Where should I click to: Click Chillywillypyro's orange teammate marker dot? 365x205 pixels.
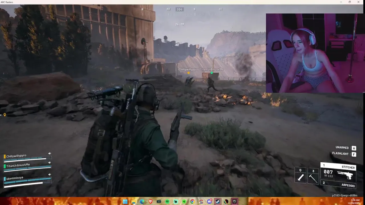(188, 73)
